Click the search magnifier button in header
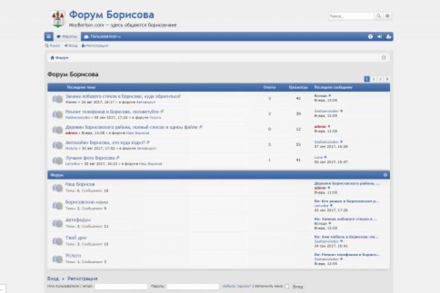 tap(378, 16)
